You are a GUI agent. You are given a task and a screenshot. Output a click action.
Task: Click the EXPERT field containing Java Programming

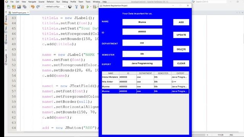[x=142, y=64]
